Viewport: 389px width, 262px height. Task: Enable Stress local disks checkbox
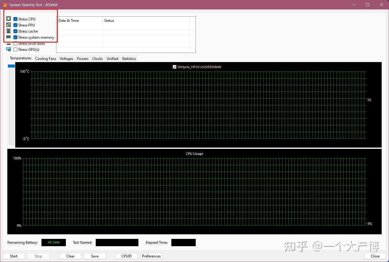pos(15,44)
